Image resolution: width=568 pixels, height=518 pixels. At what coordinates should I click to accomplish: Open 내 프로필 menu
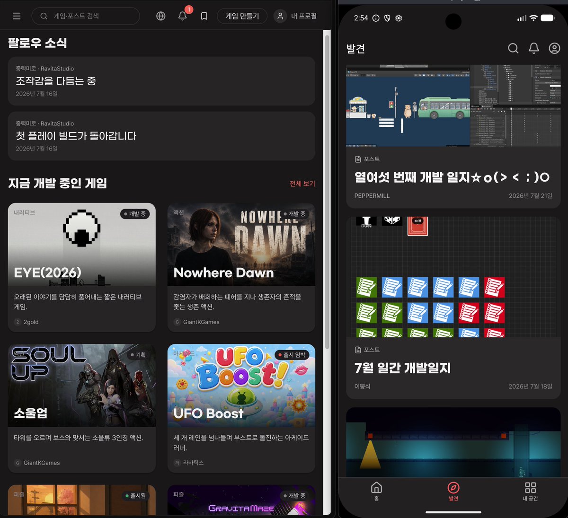tap(296, 16)
